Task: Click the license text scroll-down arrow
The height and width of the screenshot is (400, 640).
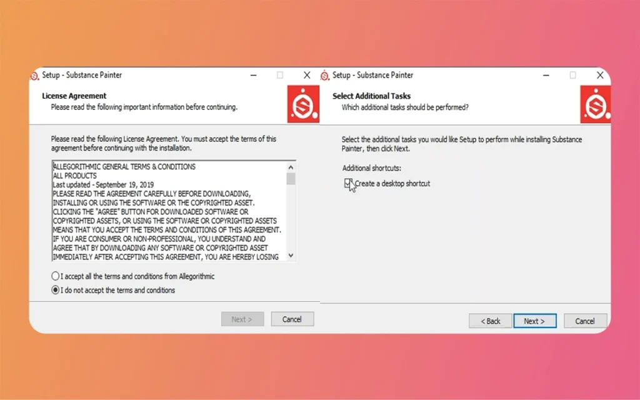Action: tap(291, 256)
